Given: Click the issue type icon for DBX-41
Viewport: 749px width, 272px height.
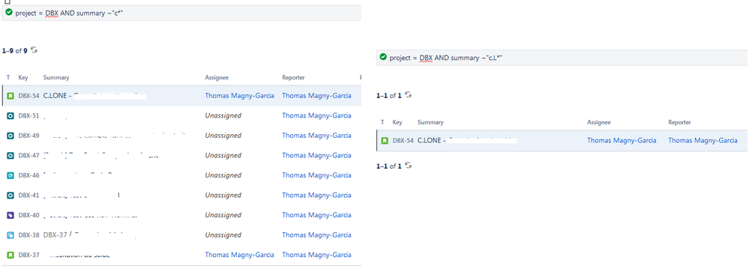Looking at the screenshot, I should [10, 195].
